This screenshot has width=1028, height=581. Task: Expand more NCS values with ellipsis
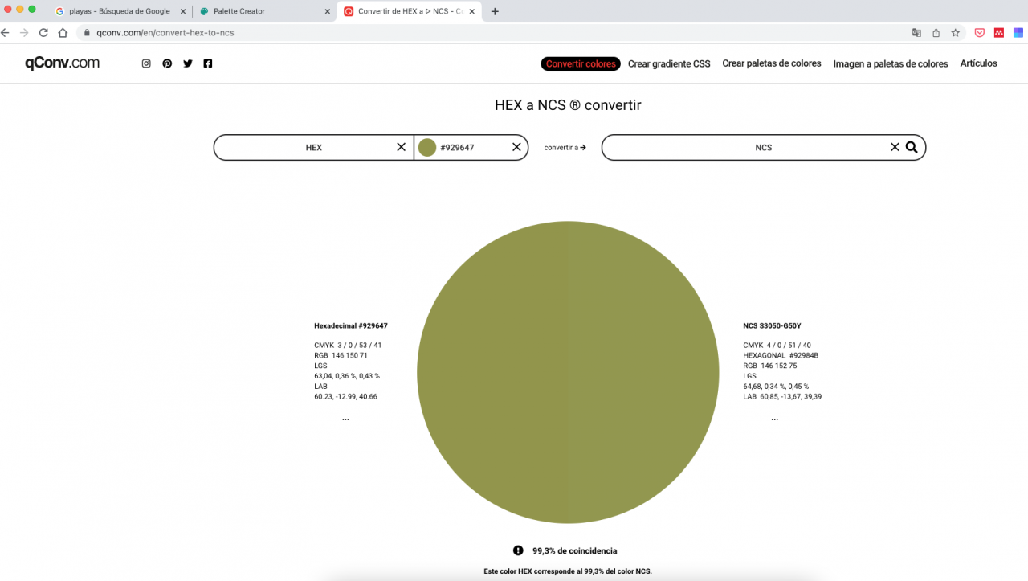click(774, 419)
